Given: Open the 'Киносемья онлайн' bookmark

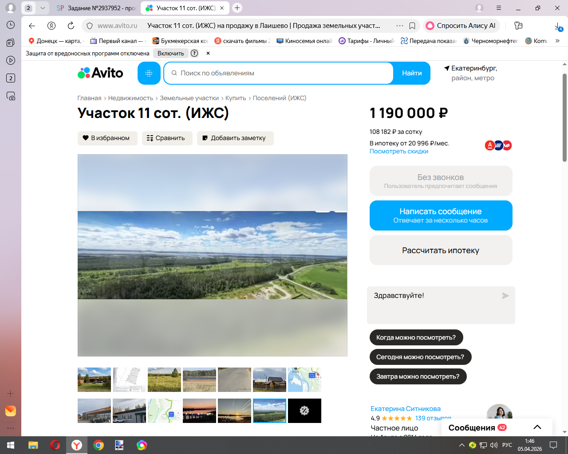Looking at the screenshot, I should (x=304, y=41).
